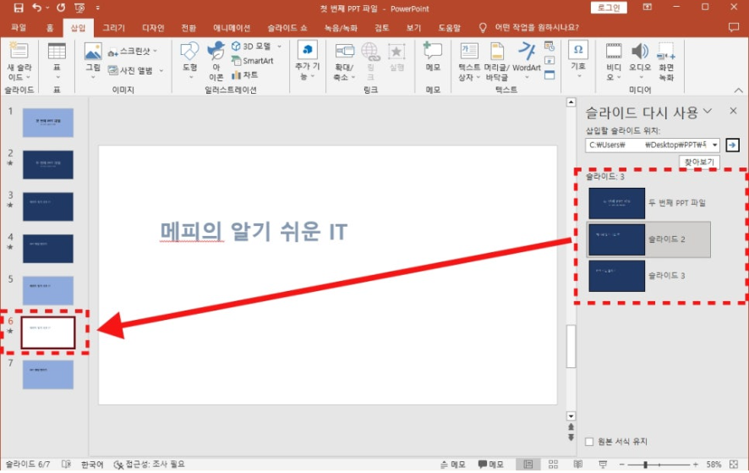
Task: Save the presentation from quick access toolbar
Action: coord(18,8)
